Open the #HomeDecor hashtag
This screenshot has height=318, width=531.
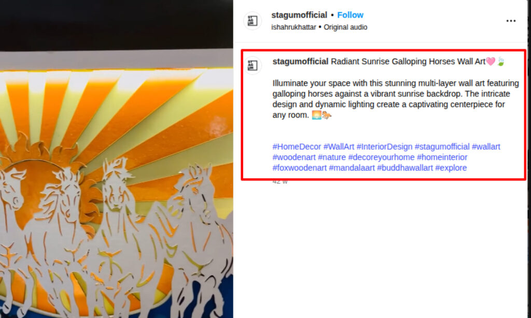coord(297,147)
